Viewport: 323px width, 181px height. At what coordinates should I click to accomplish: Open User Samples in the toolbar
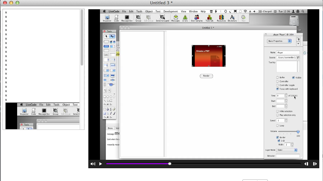(x=197, y=18)
